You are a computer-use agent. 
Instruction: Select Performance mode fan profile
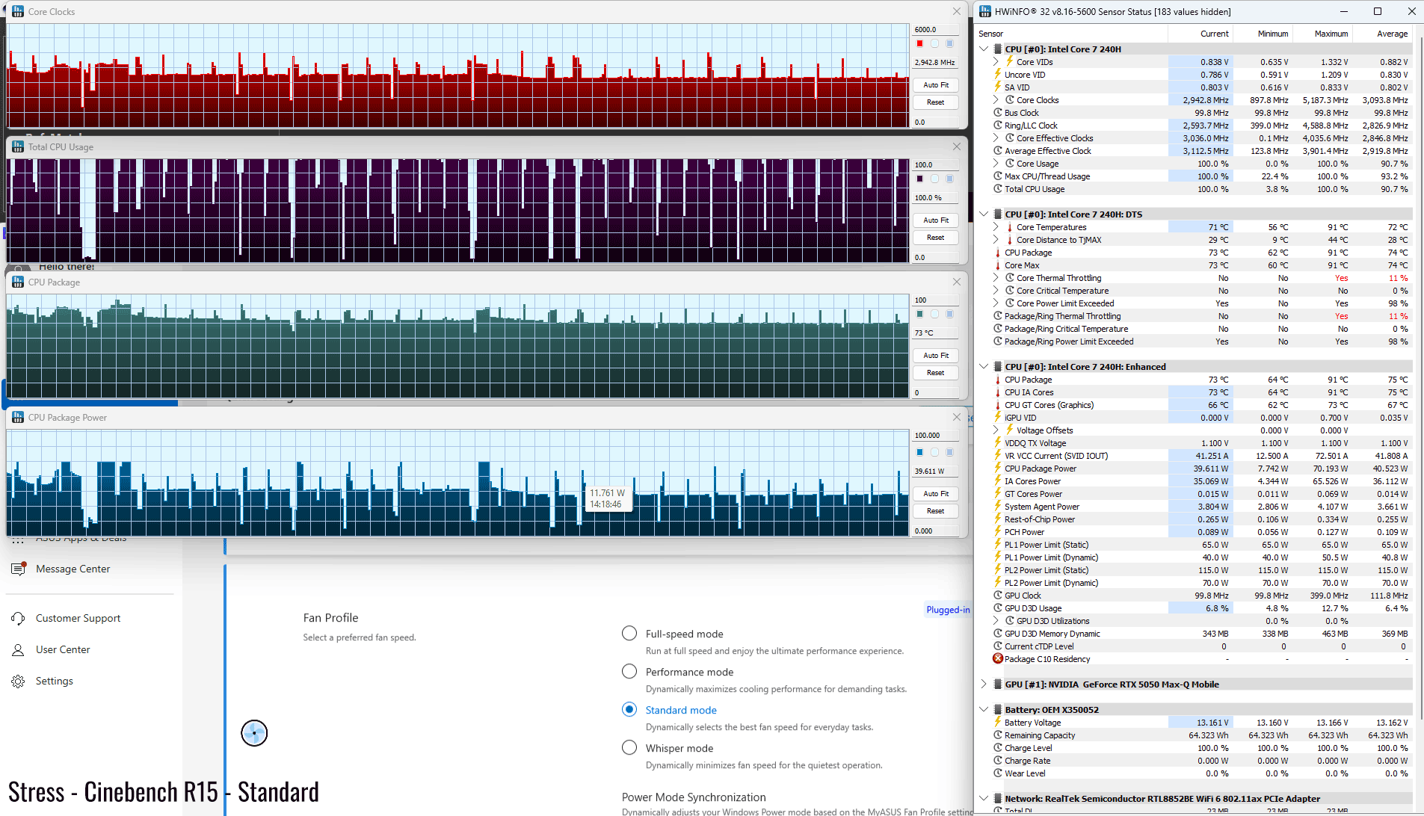(x=629, y=672)
